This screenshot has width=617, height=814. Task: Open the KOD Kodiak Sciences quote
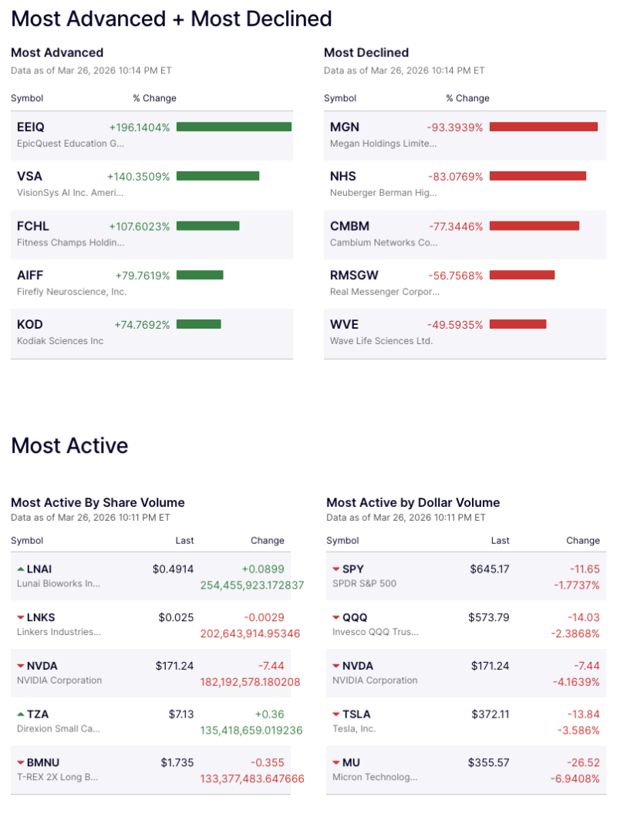pyautogui.click(x=29, y=324)
